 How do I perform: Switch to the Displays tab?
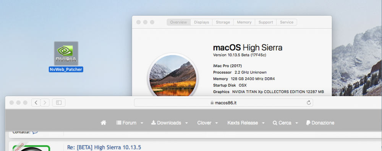point(201,22)
